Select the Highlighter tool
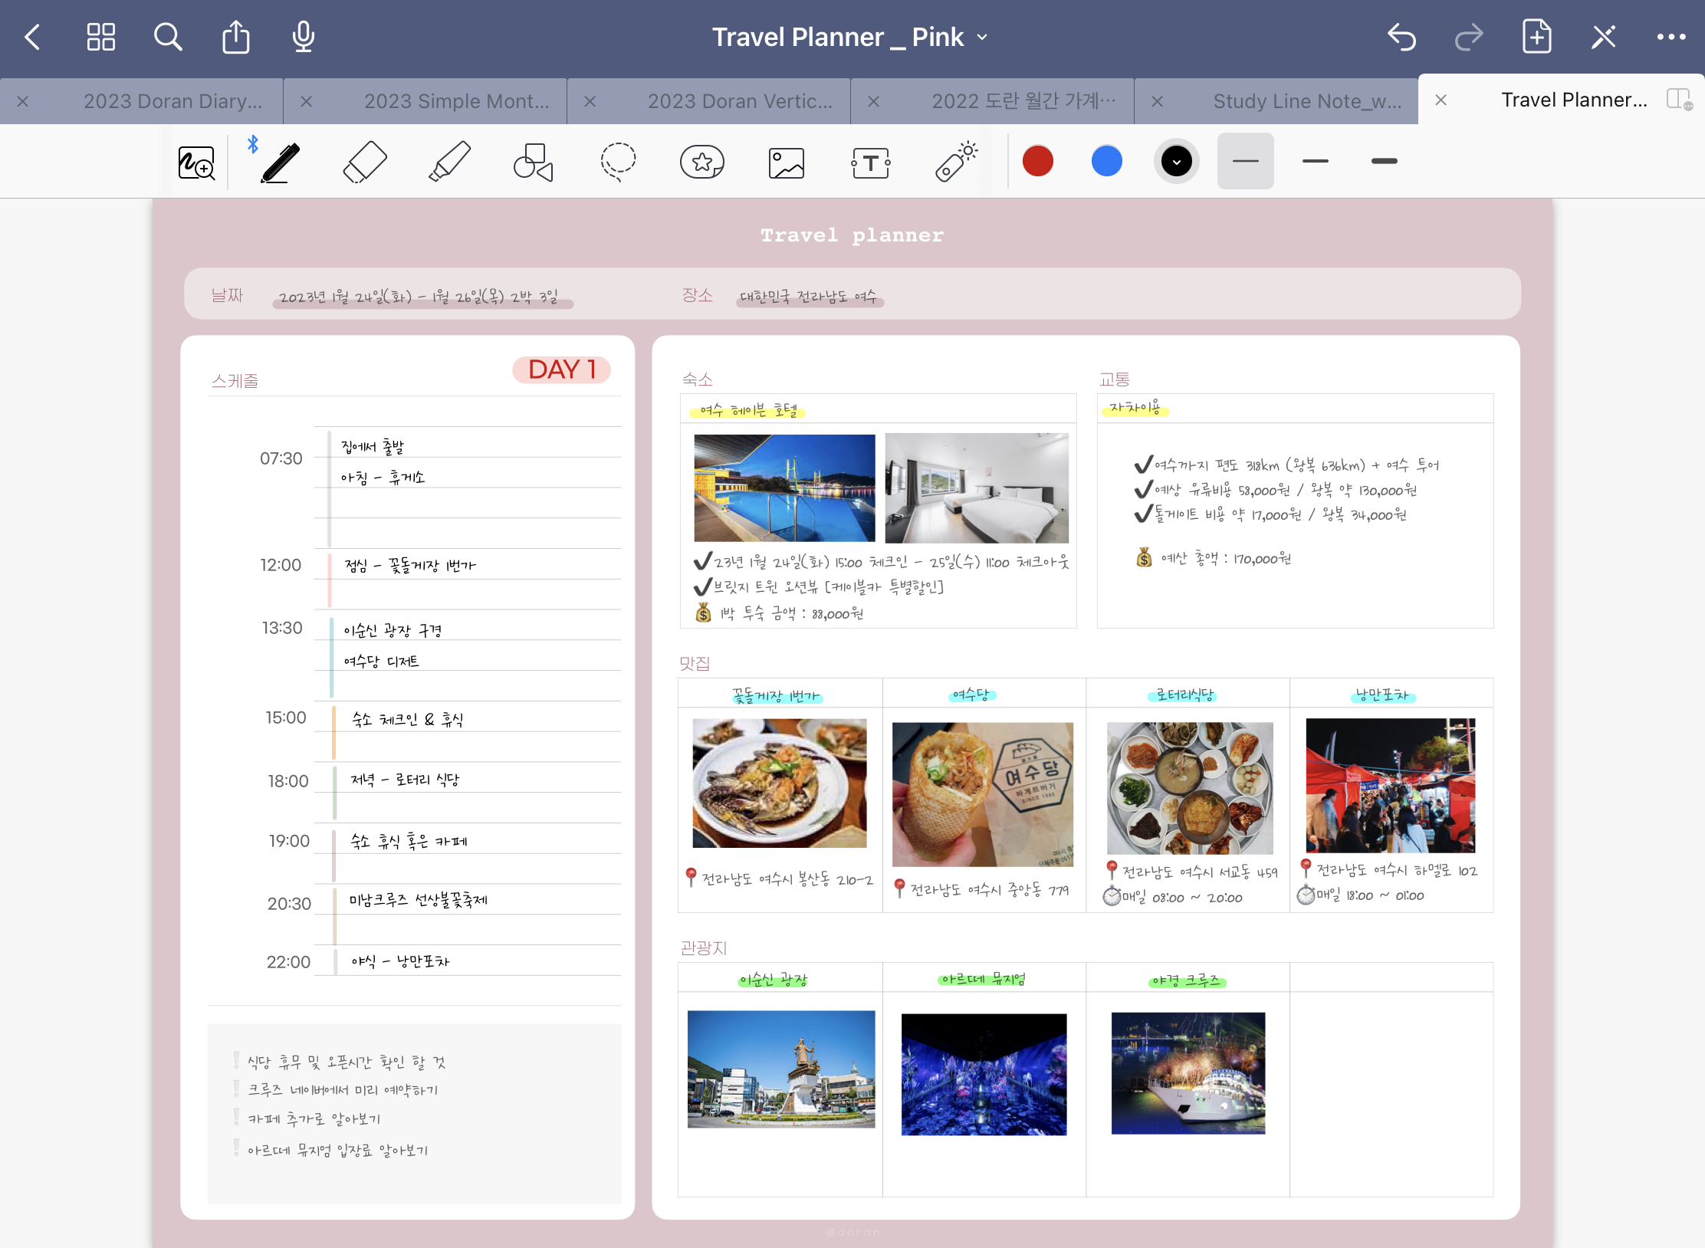 click(x=449, y=162)
